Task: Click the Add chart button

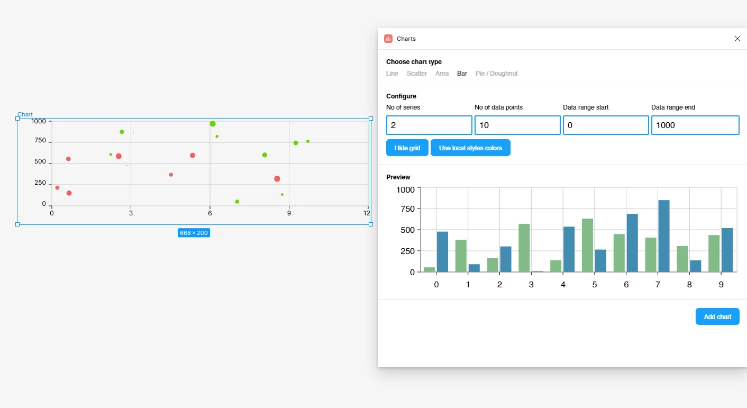Action: click(x=717, y=316)
